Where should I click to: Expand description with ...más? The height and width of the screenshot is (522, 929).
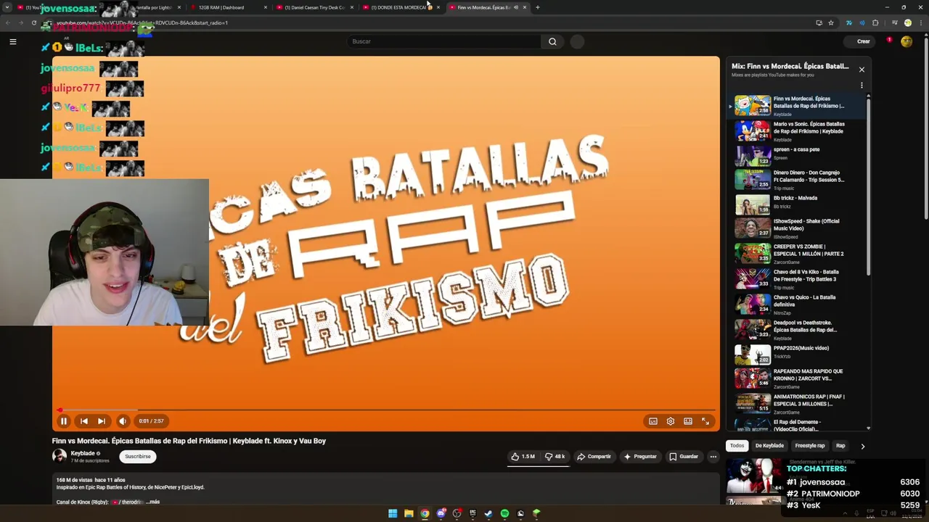(152, 502)
